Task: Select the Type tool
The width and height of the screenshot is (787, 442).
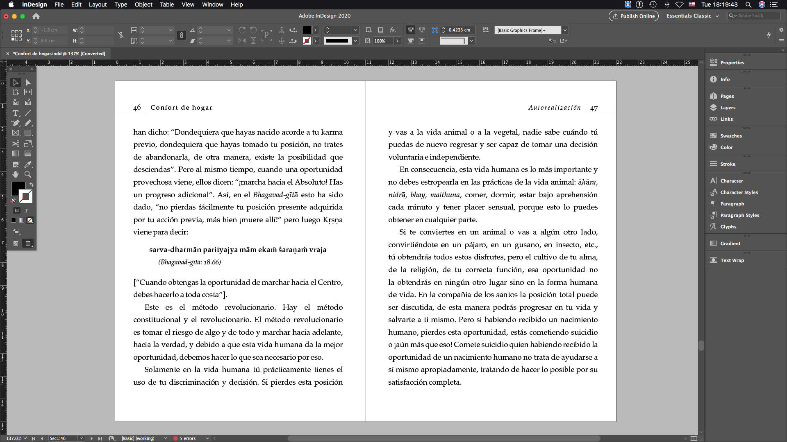Action: (x=16, y=113)
